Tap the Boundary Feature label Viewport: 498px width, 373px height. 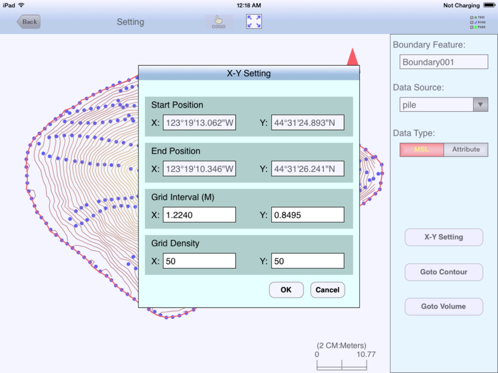[429, 45]
